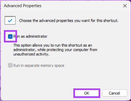Dismiss changes with the Cancel button
The width and height of the screenshot is (131, 101).
(115, 93)
